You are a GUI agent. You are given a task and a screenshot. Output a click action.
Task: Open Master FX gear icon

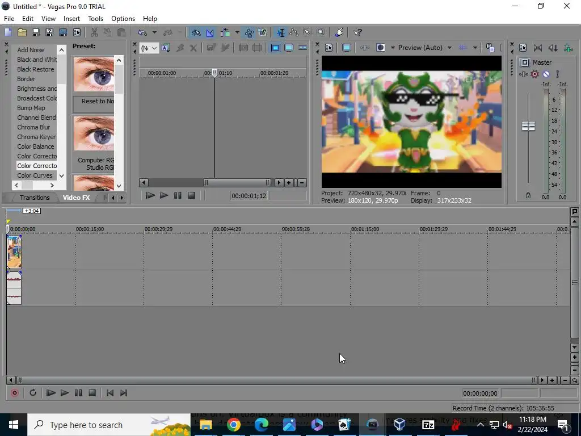pyautogui.click(x=534, y=74)
